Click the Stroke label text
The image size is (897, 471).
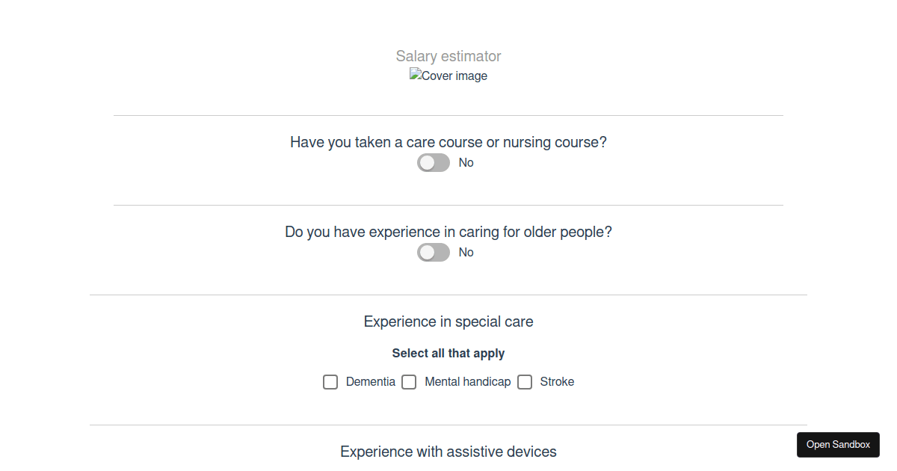[x=557, y=381]
